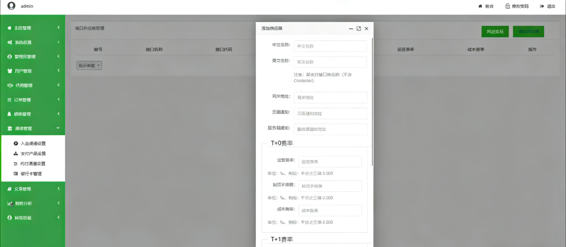Click the 接口代码 column header
This screenshot has width=566, height=247.
pyautogui.click(x=224, y=50)
